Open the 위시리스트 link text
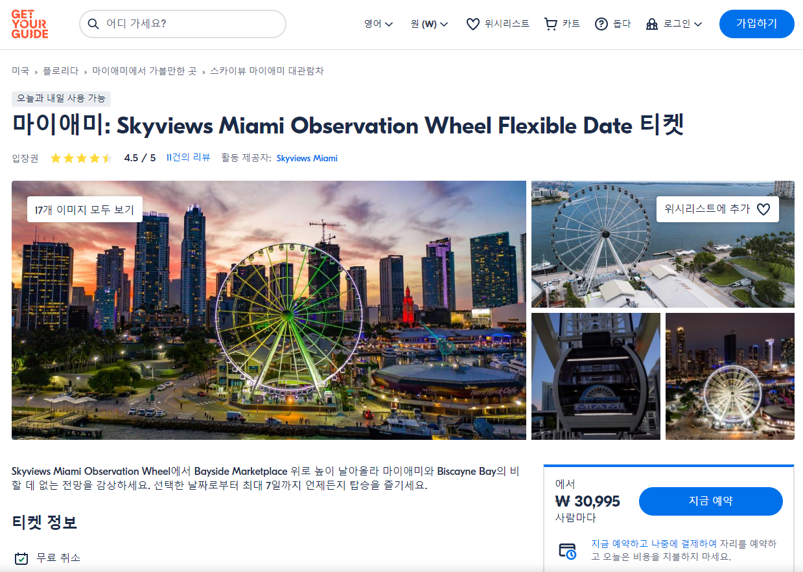 pos(507,23)
